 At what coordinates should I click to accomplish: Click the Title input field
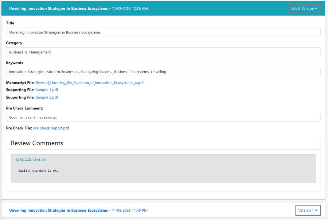click(163, 32)
